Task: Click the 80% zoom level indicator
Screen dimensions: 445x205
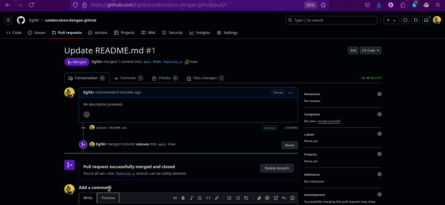Action: (310, 5)
